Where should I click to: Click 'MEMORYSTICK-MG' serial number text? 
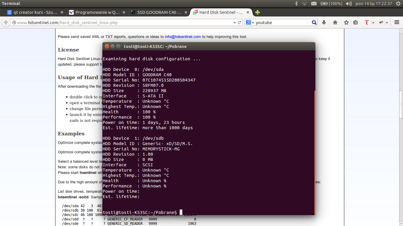[x=161, y=149]
